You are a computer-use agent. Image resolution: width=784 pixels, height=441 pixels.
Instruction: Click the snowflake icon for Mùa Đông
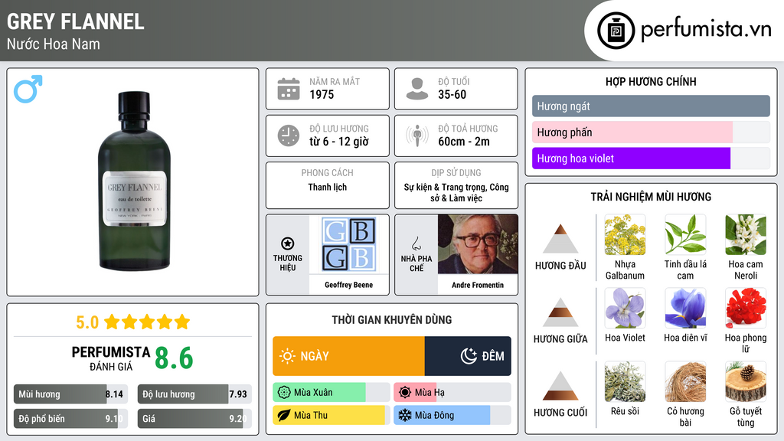(x=405, y=415)
